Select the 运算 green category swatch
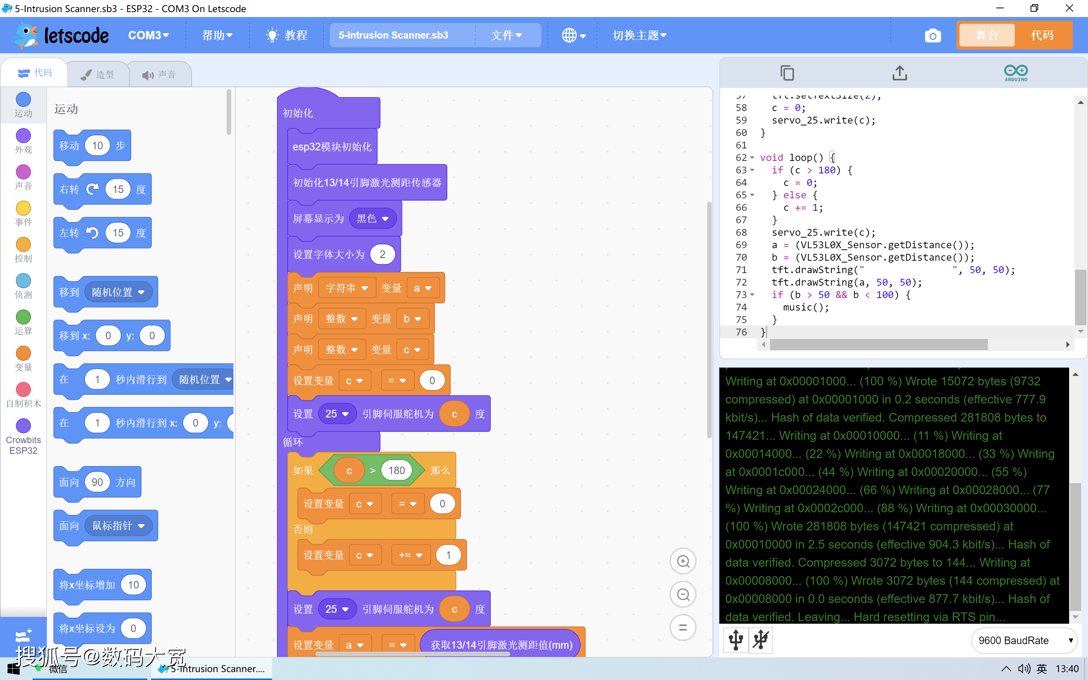The width and height of the screenshot is (1088, 680). click(x=23, y=317)
